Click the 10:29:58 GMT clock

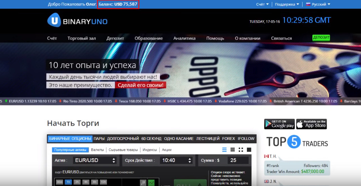point(306,20)
